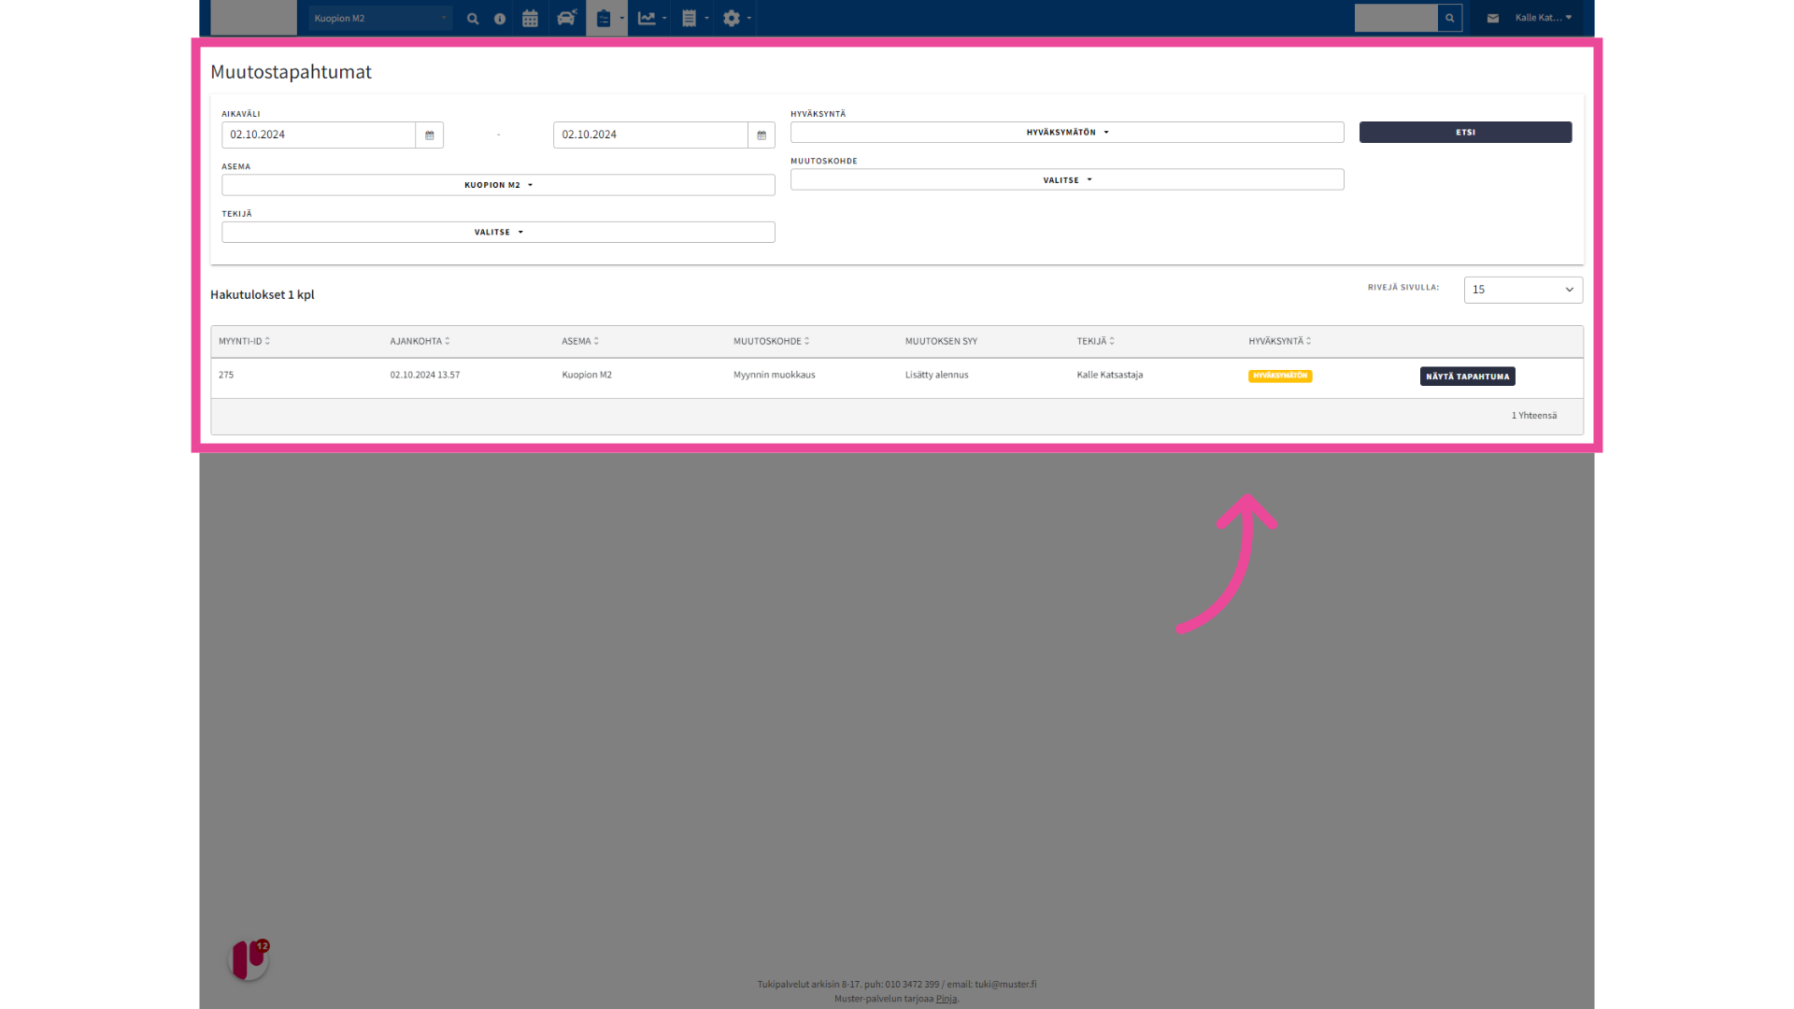
Task: Click the Muutostapahtumat page title
Action: coord(291,72)
